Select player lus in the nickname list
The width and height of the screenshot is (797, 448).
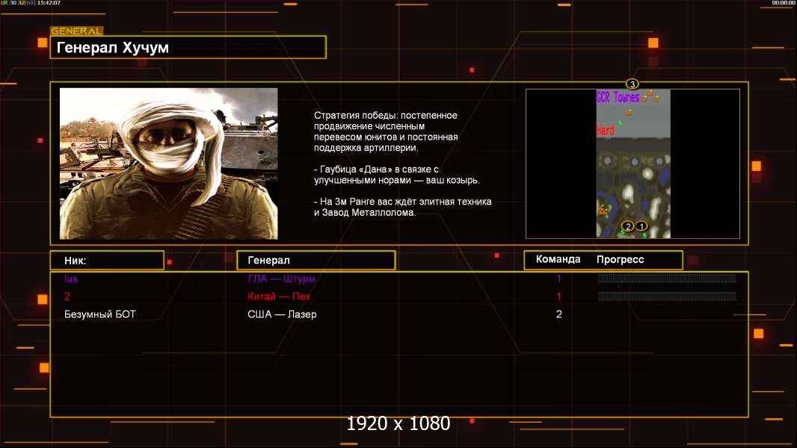click(x=71, y=279)
